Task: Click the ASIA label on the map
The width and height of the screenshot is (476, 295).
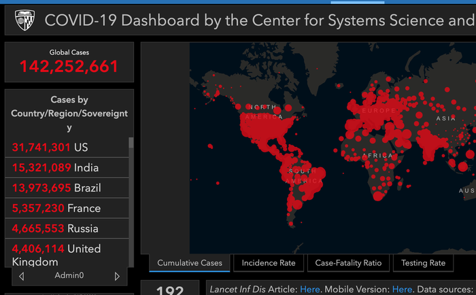Action: point(446,118)
